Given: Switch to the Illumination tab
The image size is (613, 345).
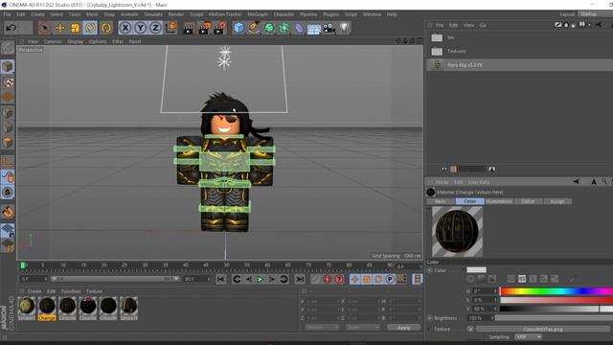Looking at the screenshot, I should [x=499, y=201].
